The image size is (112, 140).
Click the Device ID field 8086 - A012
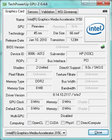pyautogui.click(x=36, y=54)
